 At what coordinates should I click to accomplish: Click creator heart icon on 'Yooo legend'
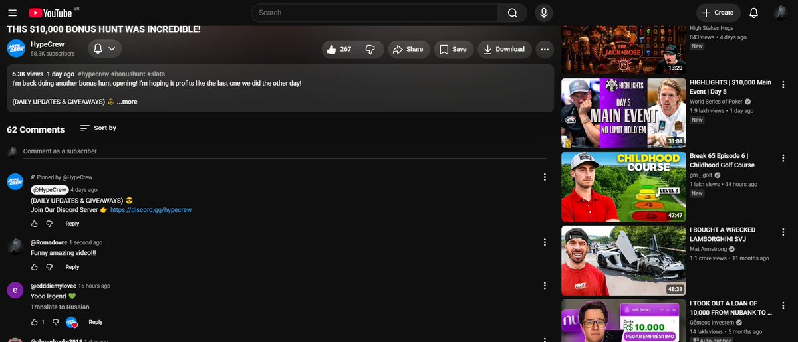tap(72, 322)
